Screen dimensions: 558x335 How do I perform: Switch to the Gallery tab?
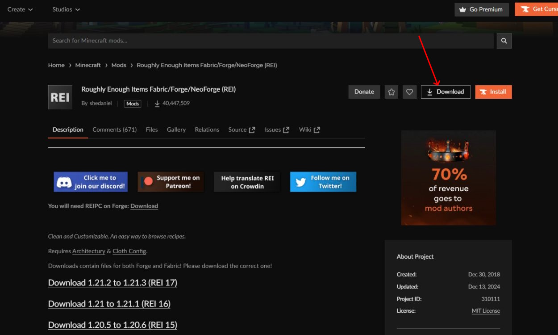(176, 129)
